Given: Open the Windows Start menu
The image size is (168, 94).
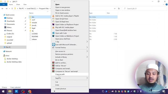Looking at the screenshot, I should pos(3,91).
